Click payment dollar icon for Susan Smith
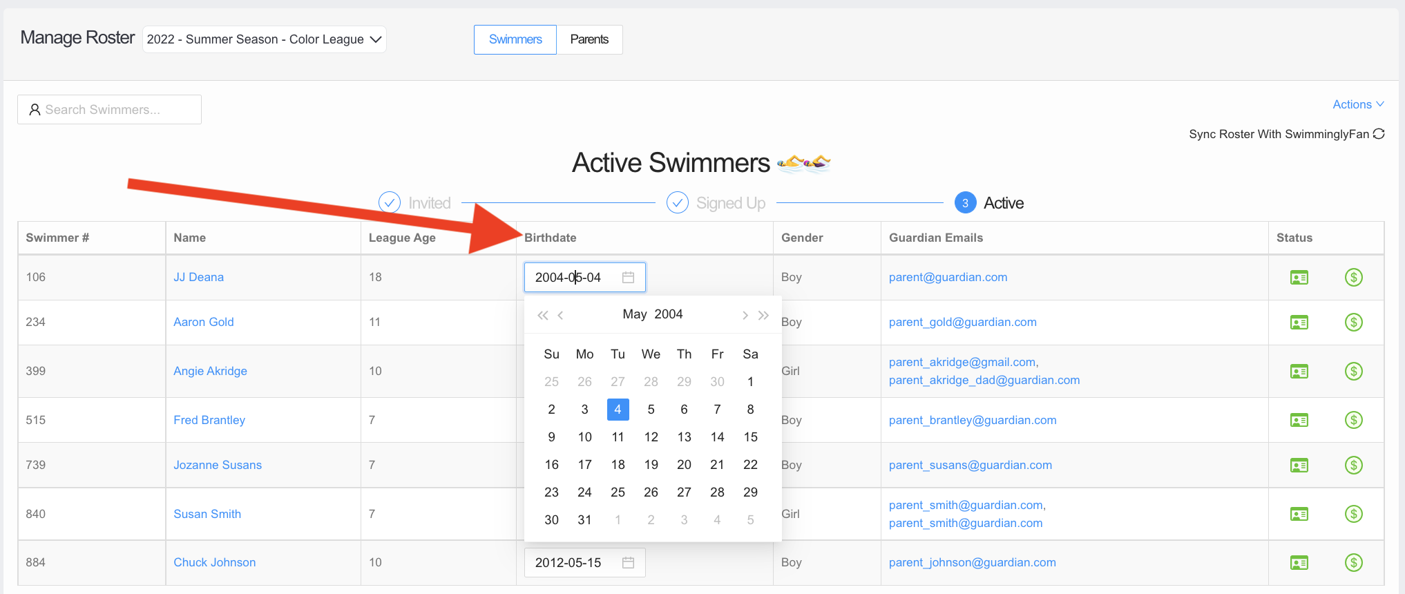This screenshot has height=594, width=1405. (x=1354, y=515)
